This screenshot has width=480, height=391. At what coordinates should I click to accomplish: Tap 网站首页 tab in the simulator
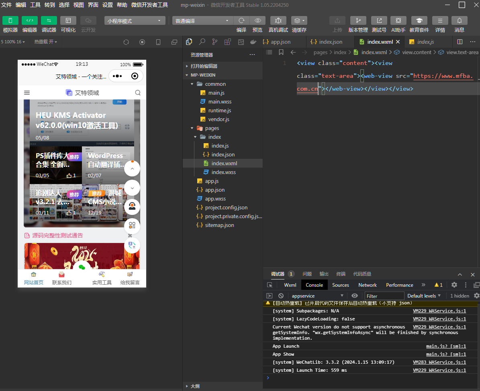coord(34,278)
